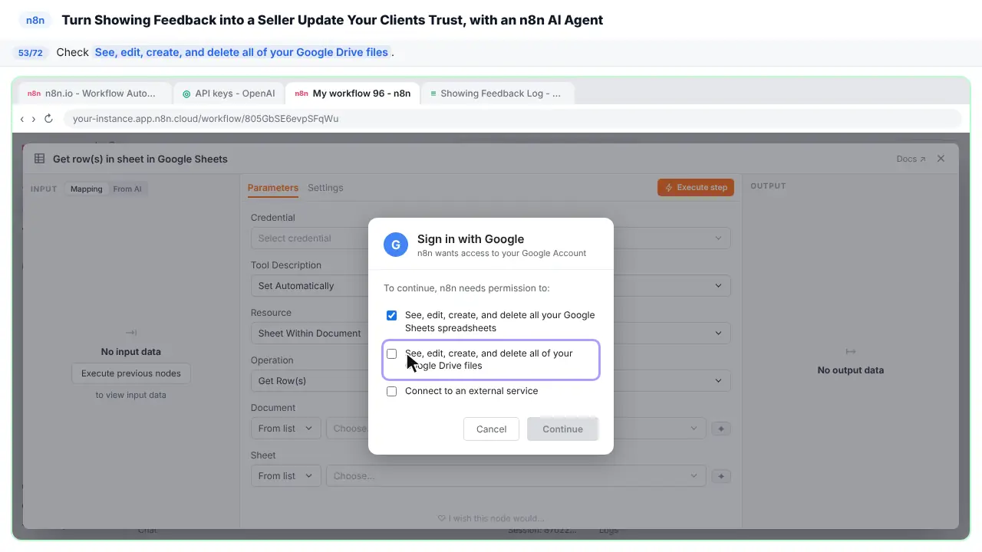Expand the Tool Description dropdown
Viewport: 982px width, 552px height.
click(490, 286)
